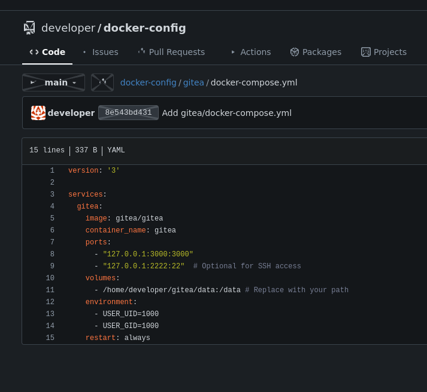Viewport: 427px width, 392px height.
Task: Open the main branch dropdown
Action: point(53,82)
